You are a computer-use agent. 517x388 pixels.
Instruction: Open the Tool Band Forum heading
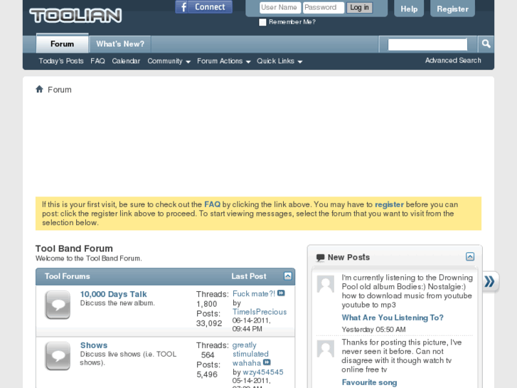click(x=74, y=248)
